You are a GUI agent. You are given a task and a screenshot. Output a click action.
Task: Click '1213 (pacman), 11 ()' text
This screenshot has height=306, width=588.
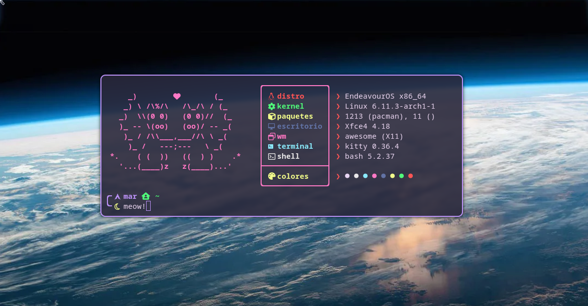[x=390, y=116]
